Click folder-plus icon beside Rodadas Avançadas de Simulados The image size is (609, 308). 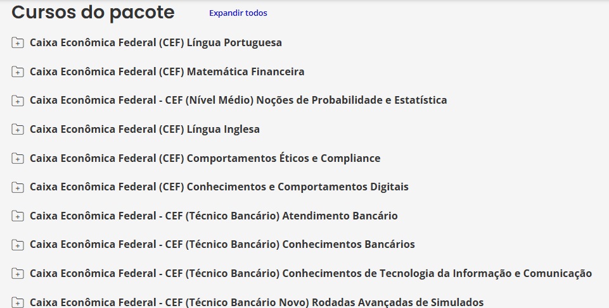[18, 302]
